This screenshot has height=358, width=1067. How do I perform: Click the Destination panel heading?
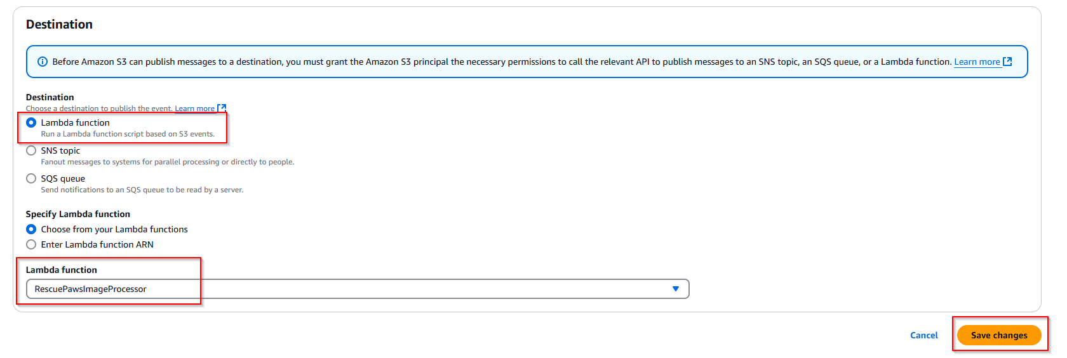59,24
